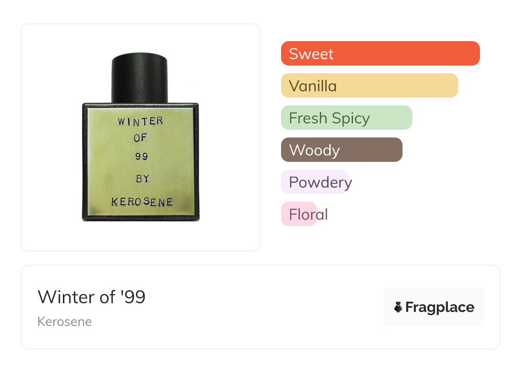Click the Fragplace bottle logo icon

398,307
